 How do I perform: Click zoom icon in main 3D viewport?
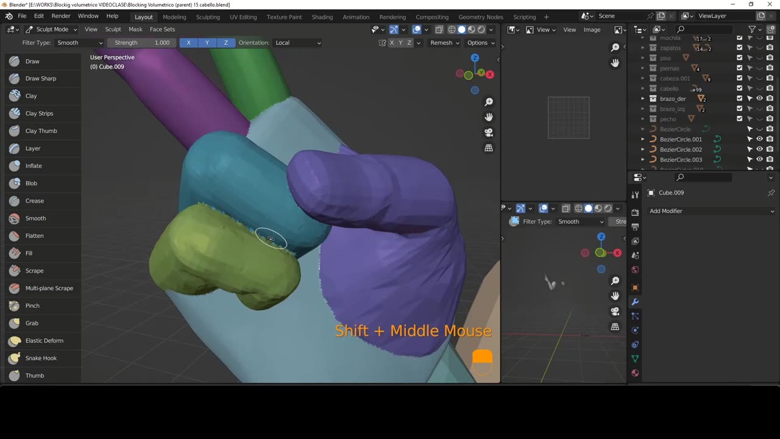(489, 102)
